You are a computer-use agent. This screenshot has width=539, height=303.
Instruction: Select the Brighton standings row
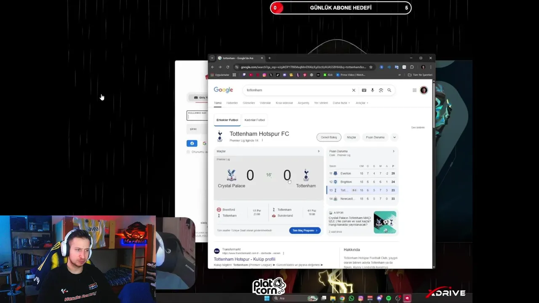[362, 182]
